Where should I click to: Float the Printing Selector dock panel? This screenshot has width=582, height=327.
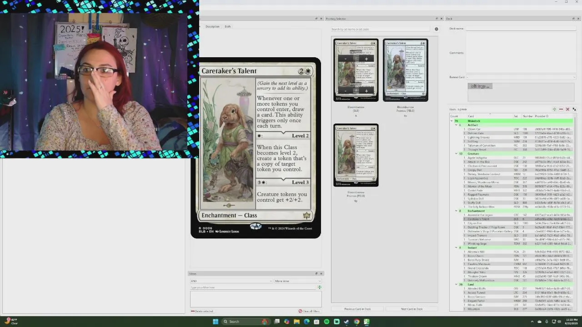tap(436, 19)
